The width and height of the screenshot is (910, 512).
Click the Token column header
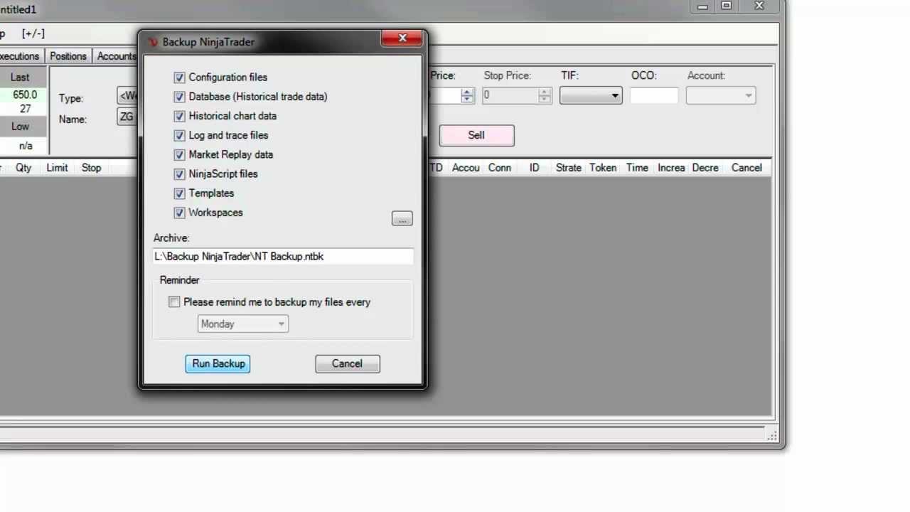[603, 168]
